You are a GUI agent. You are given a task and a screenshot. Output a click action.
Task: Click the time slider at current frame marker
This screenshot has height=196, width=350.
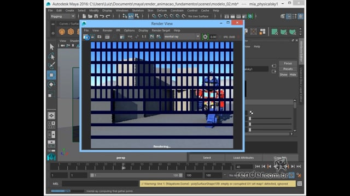123,167
